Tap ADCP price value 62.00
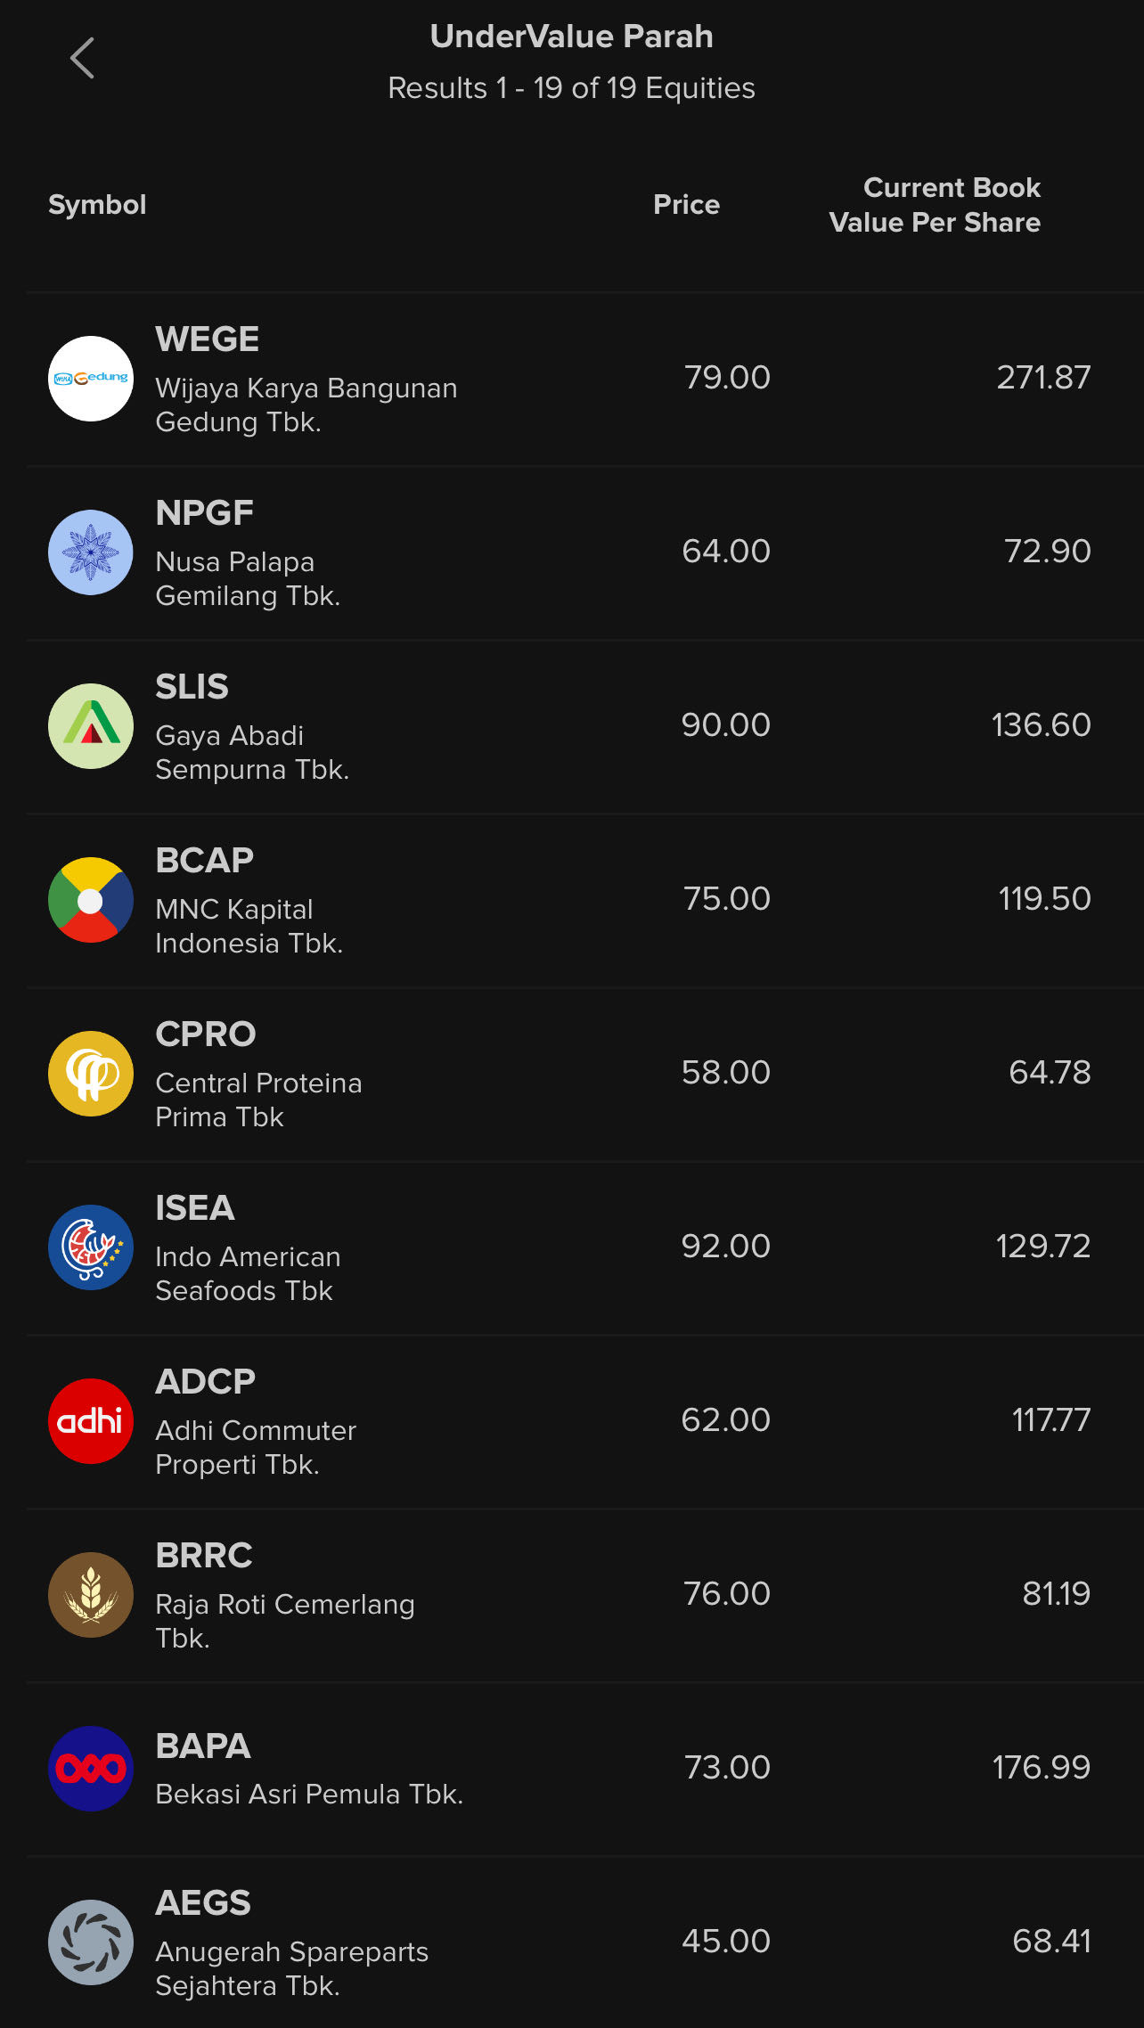This screenshot has width=1144, height=2028. pos(726,1419)
